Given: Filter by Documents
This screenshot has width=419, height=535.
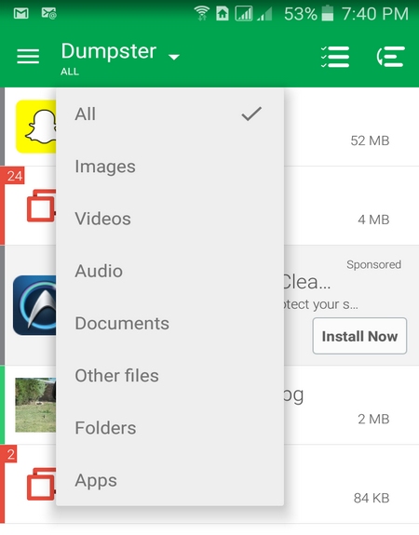Looking at the screenshot, I should [169, 324].
